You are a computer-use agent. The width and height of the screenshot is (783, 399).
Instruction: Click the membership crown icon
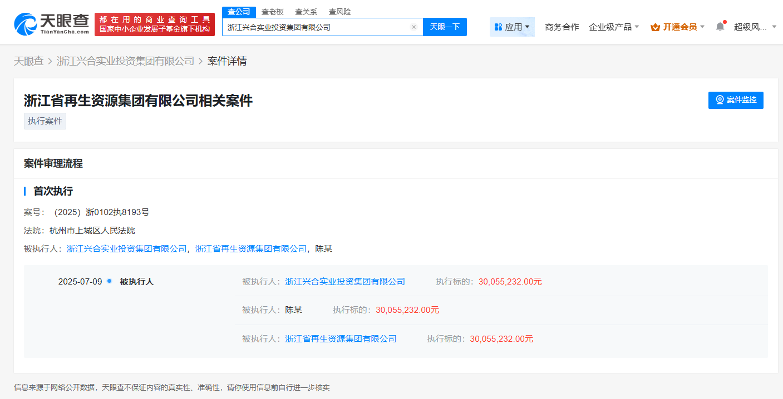pyautogui.click(x=655, y=27)
